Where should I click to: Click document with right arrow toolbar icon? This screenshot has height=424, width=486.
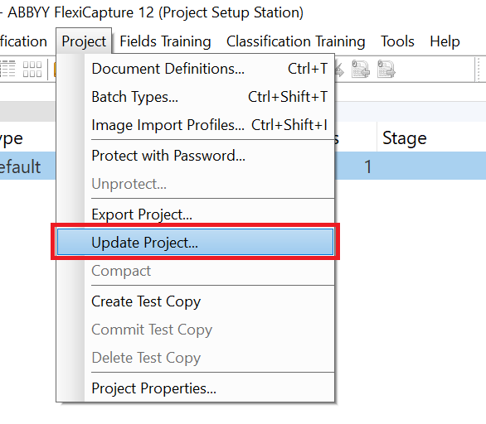386,69
